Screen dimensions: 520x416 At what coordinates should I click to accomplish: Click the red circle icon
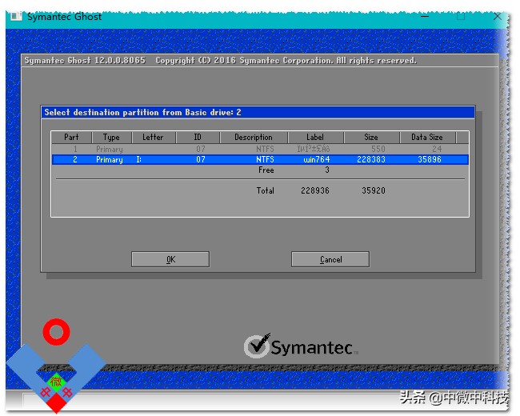coord(56,331)
